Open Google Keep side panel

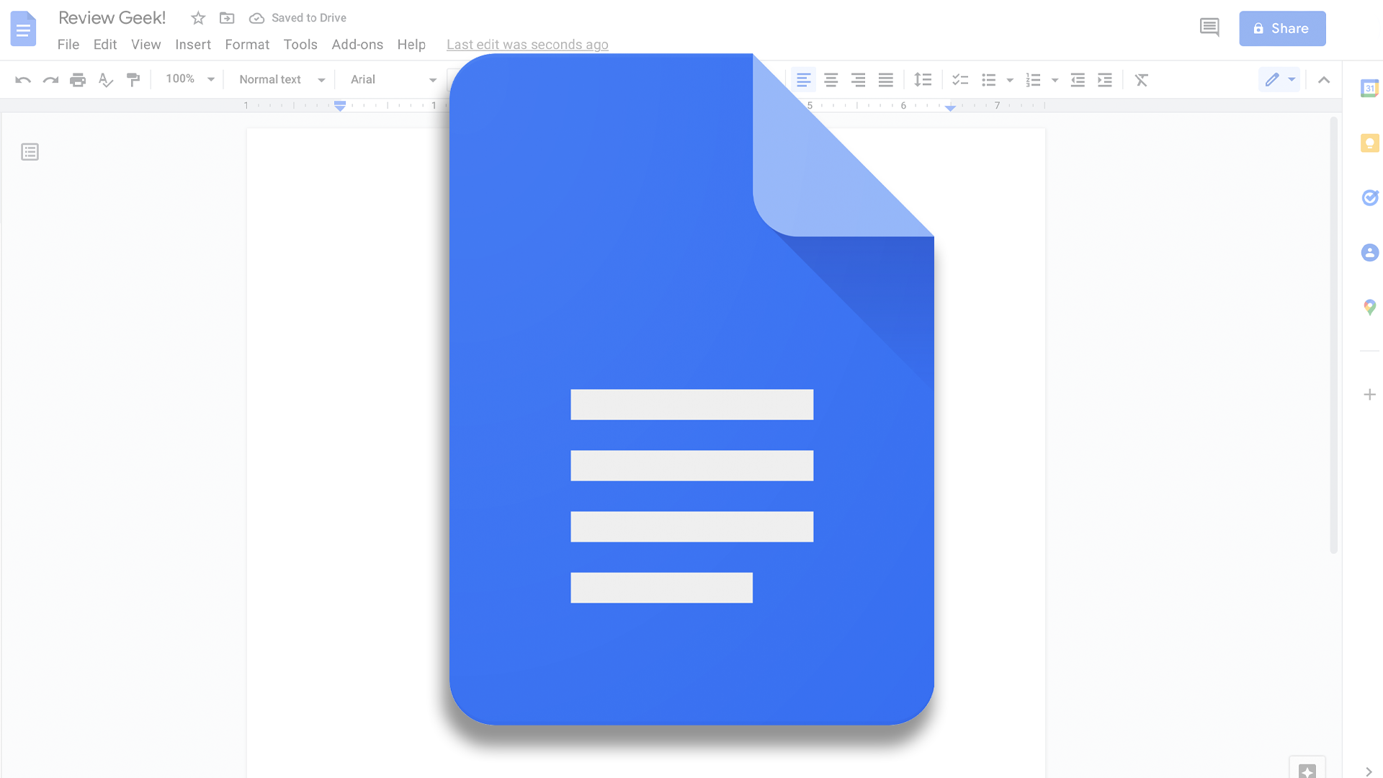[x=1369, y=143]
